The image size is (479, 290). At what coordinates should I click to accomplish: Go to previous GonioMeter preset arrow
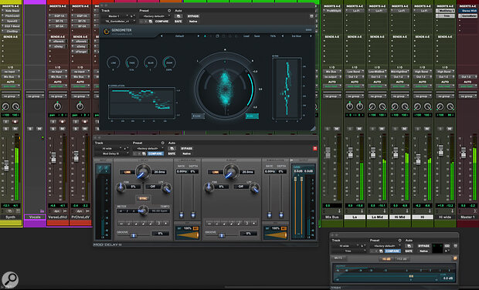(x=161, y=36)
